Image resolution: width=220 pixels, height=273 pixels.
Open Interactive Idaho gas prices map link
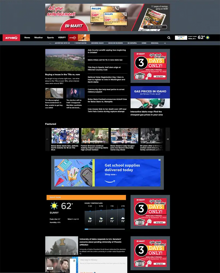pos(146,113)
